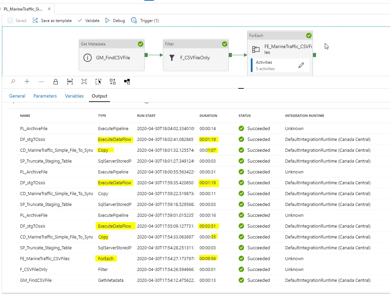Open the Variables tab

tap(74, 96)
